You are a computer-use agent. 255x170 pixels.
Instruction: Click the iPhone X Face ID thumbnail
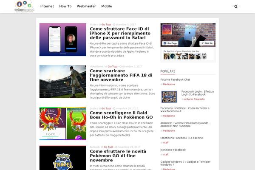point(63,40)
